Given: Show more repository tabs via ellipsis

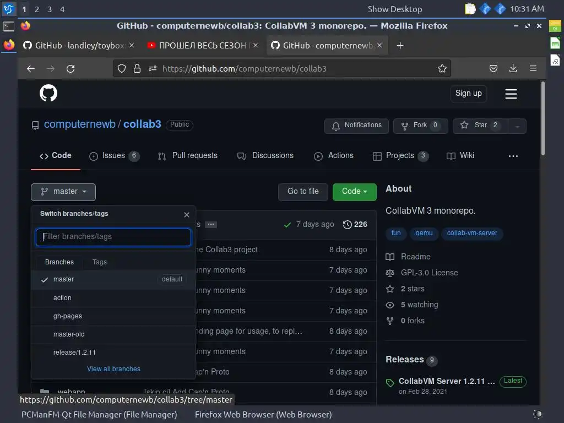Looking at the screenshot, I should point(513,156).
